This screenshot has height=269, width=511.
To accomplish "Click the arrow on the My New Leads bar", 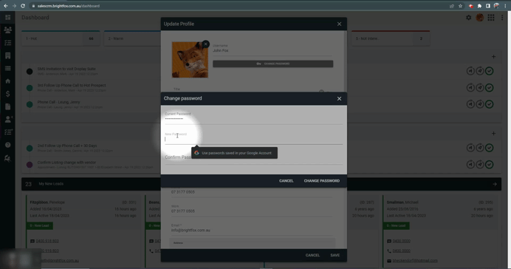I will [495, 184].
